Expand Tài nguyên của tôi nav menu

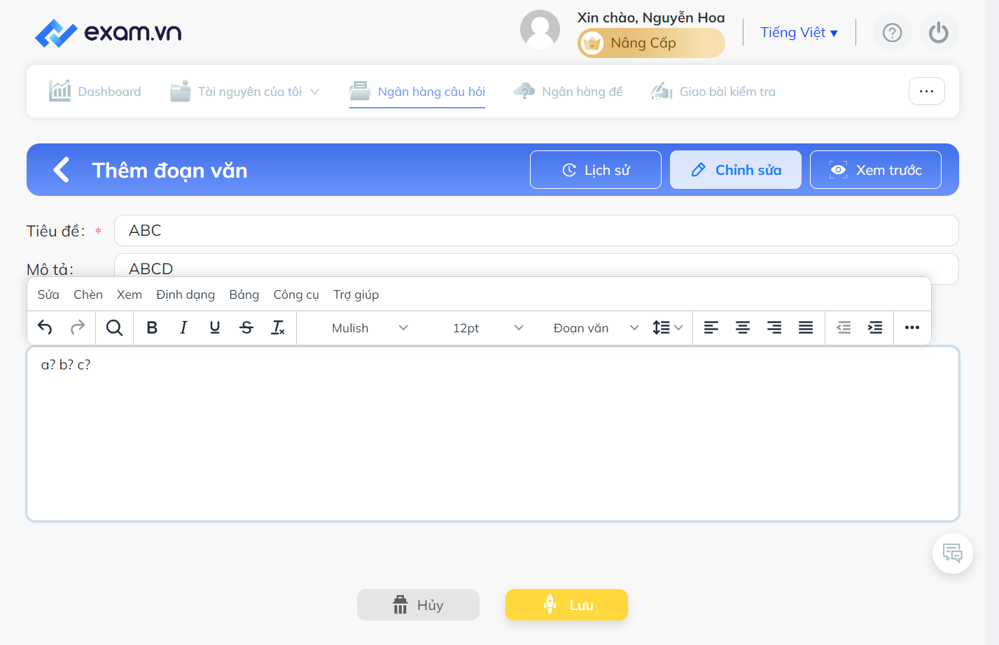pos(245,92)
